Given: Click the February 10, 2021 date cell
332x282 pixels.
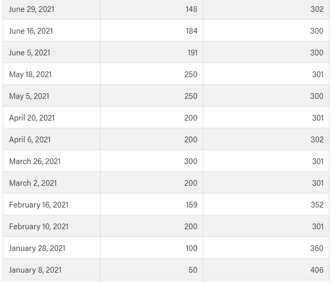Looking at the screenshot, I should pyautogui.click(x=38, y=227).
